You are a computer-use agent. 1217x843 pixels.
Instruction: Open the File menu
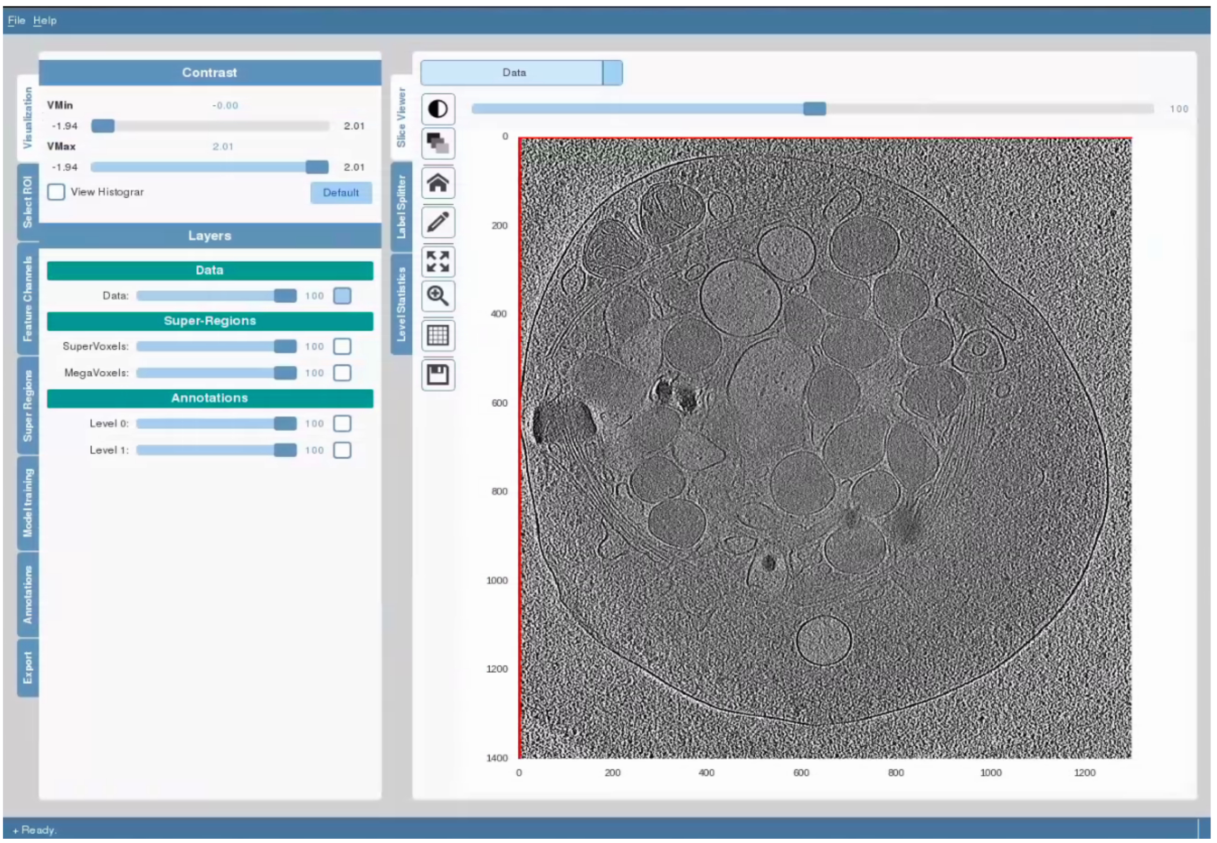16,20
